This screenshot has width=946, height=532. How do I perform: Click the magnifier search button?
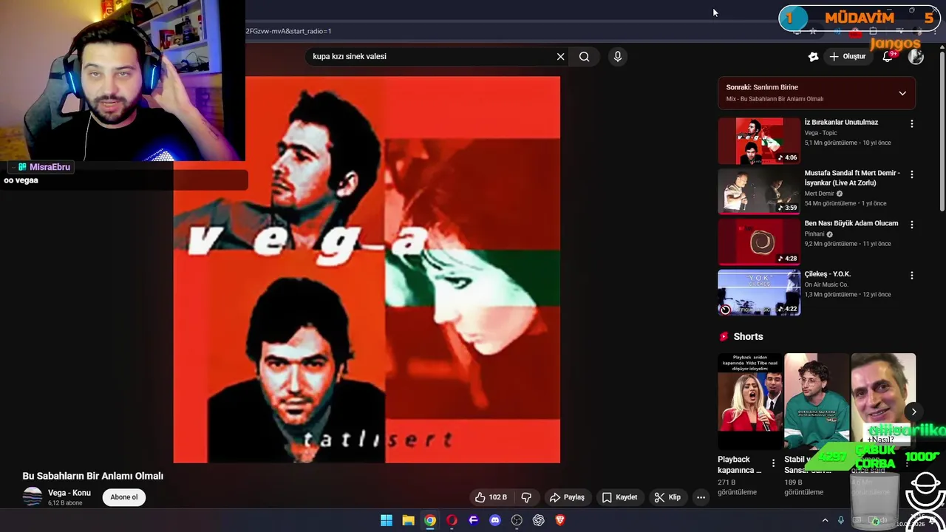point(584,56)
